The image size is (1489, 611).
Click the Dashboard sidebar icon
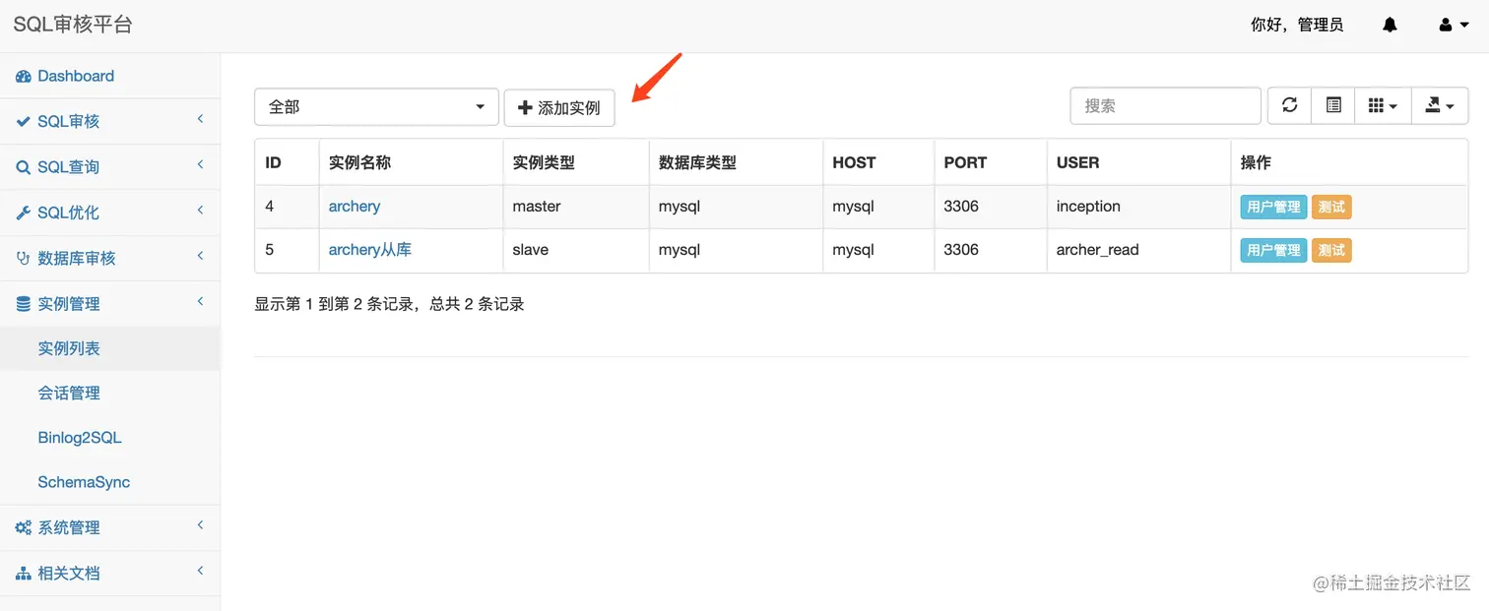(x=22, y=76)
